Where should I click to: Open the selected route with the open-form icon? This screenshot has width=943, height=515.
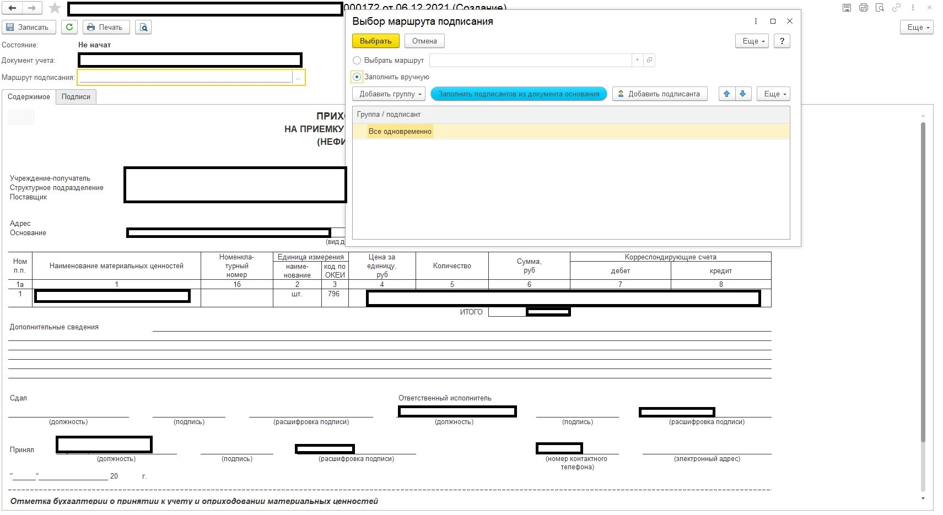(x=650, y=60)
